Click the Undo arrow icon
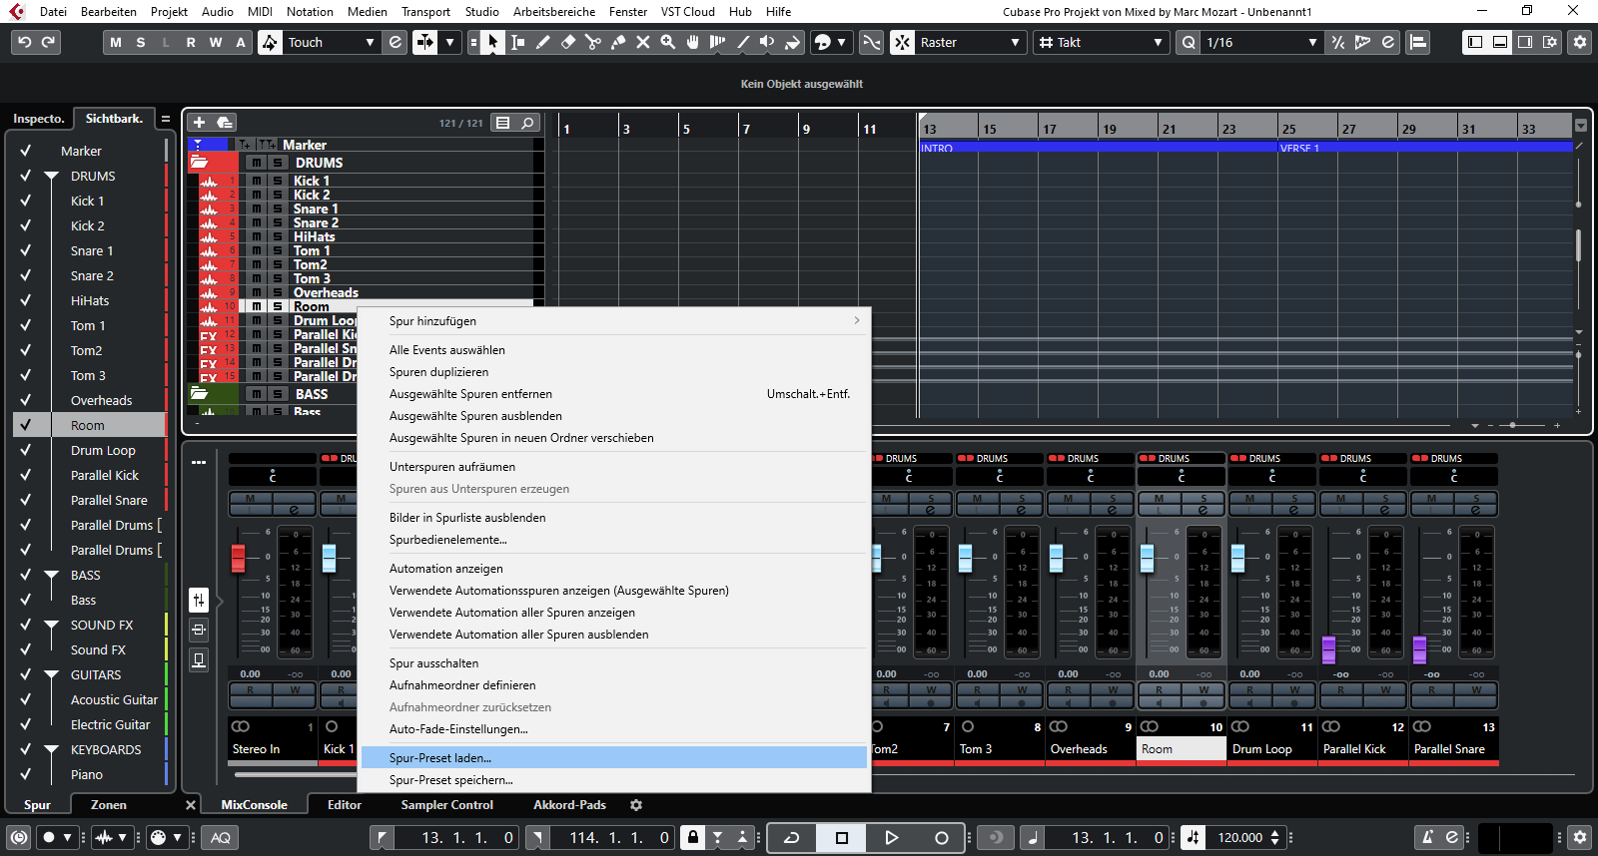The height and width of the screenshot is (856, 1598). pyautogui.click(x=25, y=42)
